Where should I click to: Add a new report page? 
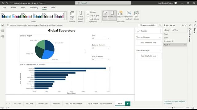[127, 104]
